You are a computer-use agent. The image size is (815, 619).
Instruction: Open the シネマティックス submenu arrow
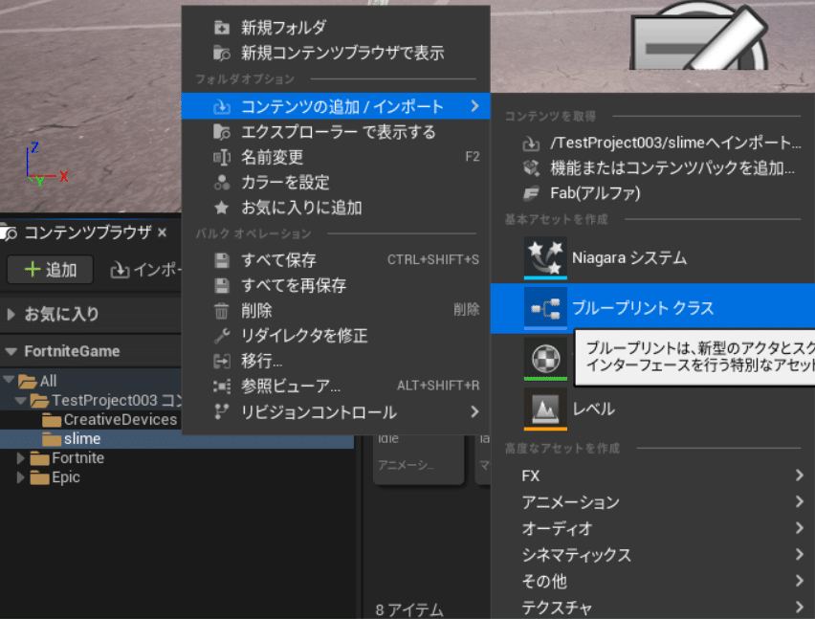click(800, 555)
